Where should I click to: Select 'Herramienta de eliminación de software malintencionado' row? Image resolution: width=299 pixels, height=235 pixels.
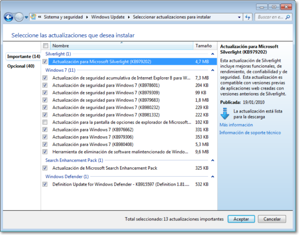(x=133, y=152)
